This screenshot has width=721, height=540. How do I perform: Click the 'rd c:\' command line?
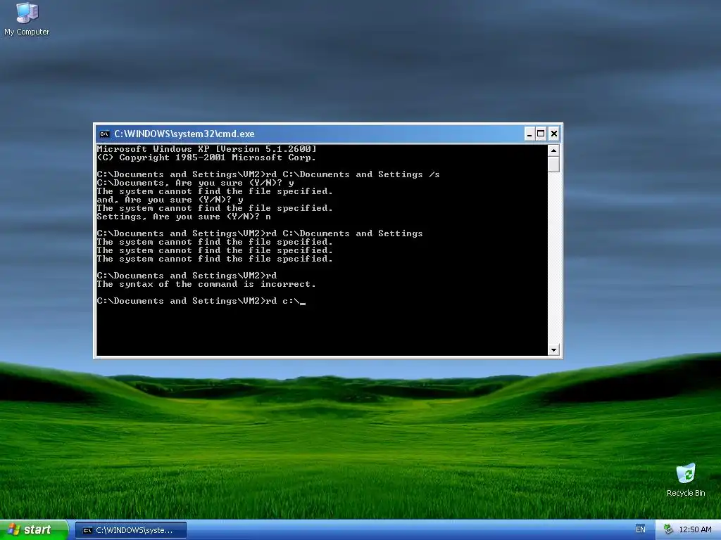[x=201, y=301]
